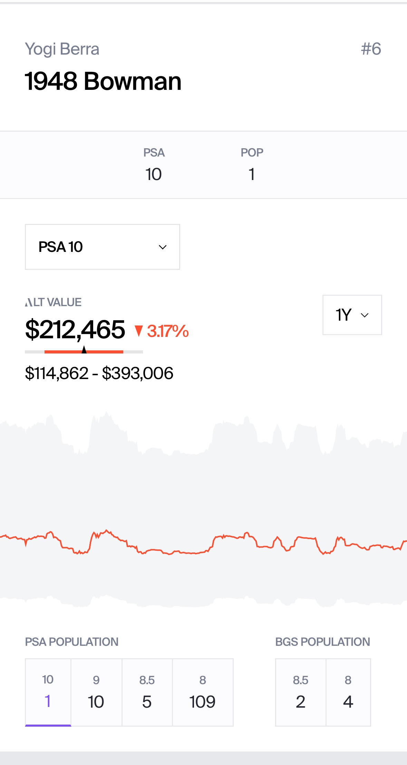The height and width of the screenshot is (765, 407).
Task: Expand the chart period selector
Action: (x=351, y=315)
